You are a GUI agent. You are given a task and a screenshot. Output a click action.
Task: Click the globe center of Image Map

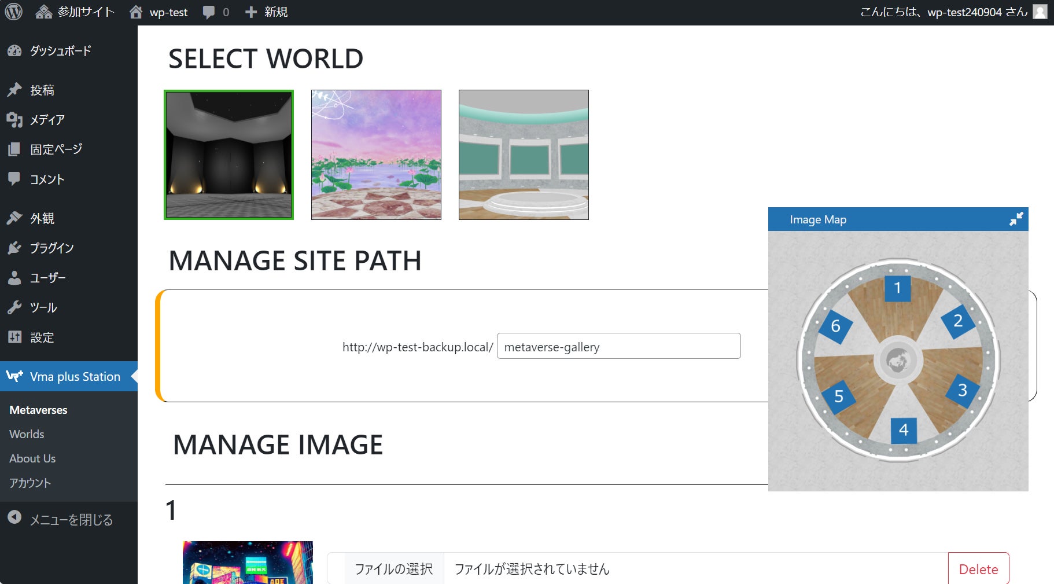click(898, 361)
